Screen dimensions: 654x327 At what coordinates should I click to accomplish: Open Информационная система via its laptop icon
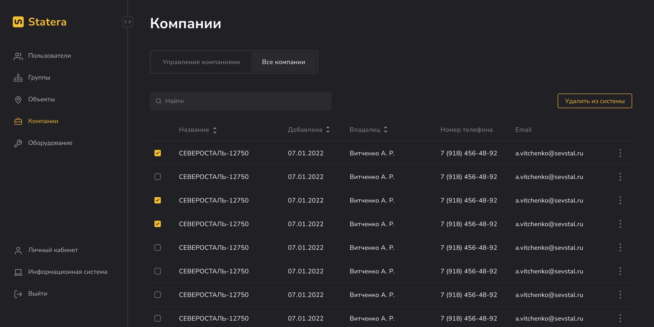(x=18, y=272)
